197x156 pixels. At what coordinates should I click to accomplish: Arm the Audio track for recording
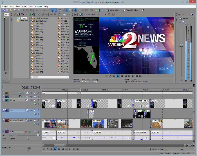pos(26,132)
